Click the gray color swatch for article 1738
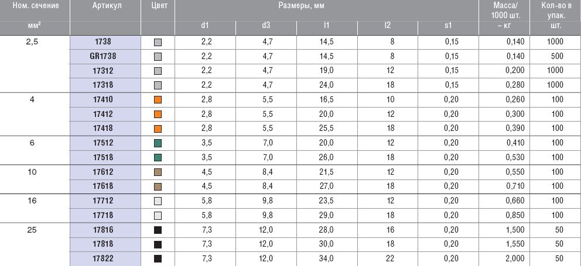Viewport: 581px width, 266px height. point(157,43)
